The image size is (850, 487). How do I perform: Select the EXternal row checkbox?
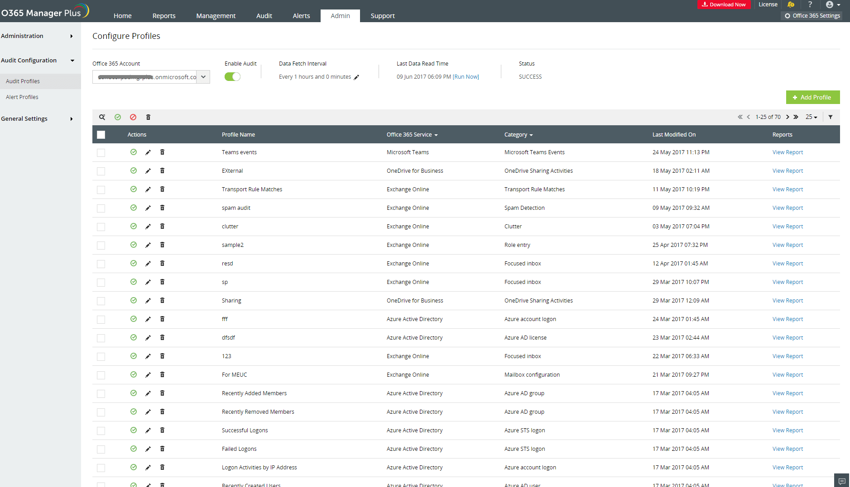tap(101, 171)
